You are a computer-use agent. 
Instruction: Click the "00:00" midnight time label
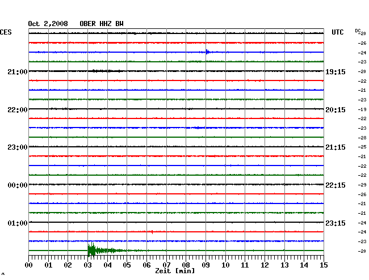coord(18,185)
